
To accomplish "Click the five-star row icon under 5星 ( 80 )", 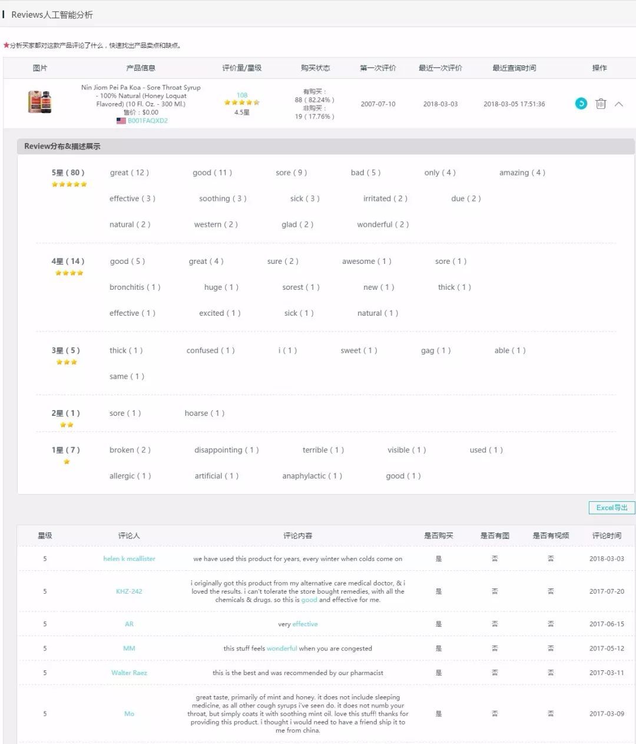I will 69,184.
